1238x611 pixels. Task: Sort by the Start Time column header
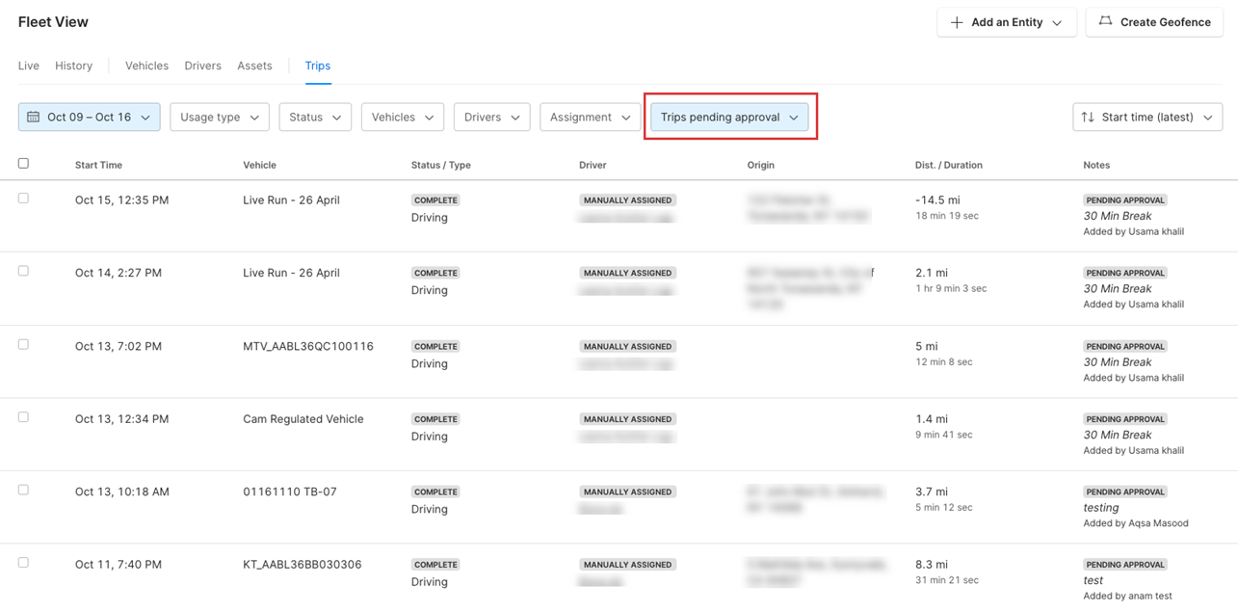point(98,165)
